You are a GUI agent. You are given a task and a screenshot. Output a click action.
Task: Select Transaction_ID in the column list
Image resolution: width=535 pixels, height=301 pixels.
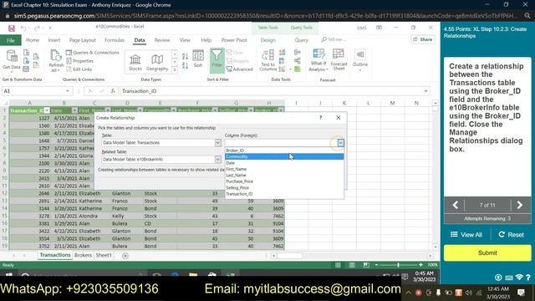pyautogui.click(x=284, y=194)
